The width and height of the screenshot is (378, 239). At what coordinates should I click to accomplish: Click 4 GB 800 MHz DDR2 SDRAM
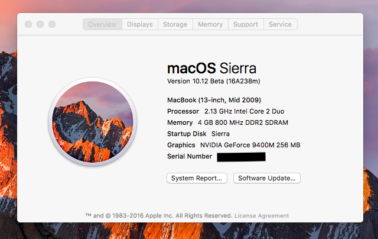[243, 122]
